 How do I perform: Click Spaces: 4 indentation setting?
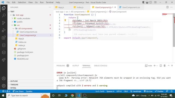(110, 91)
